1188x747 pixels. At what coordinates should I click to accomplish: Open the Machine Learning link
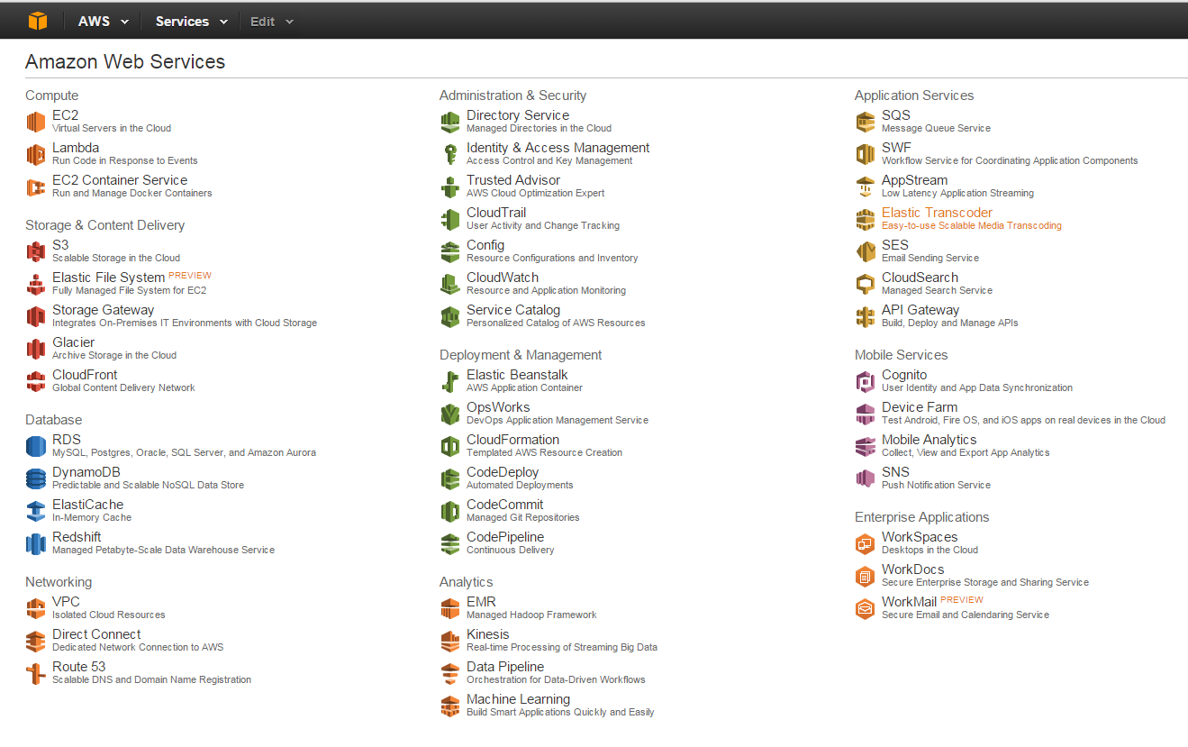(518, 699)
